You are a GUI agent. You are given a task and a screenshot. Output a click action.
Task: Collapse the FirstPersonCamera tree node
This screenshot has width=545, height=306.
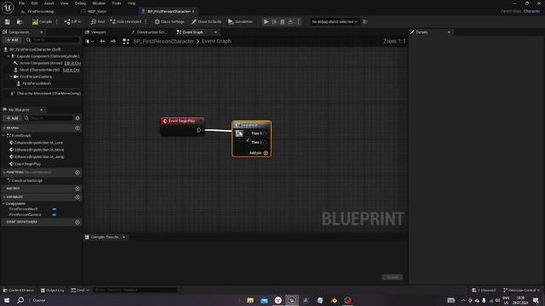point(11,76)
